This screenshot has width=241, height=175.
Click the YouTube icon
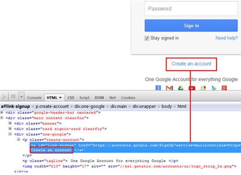tap(192, 88)
